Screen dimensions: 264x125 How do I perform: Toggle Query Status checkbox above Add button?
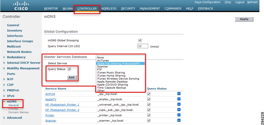click(x=69, y=69)
